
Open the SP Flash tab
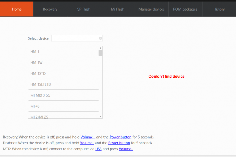point(84,9)
